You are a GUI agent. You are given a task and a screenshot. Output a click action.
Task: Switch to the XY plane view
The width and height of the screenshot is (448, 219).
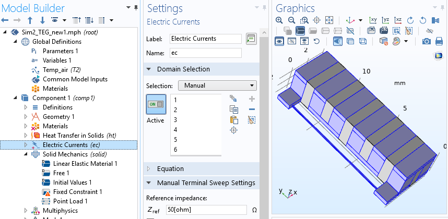coord(373,20)
